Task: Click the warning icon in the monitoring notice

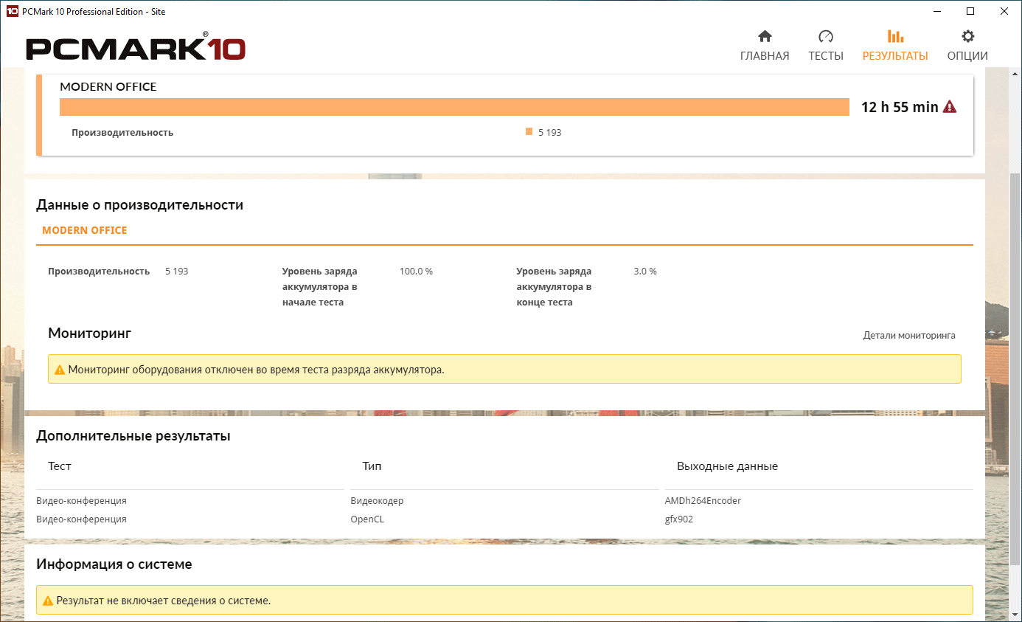Action: point(60,370)
